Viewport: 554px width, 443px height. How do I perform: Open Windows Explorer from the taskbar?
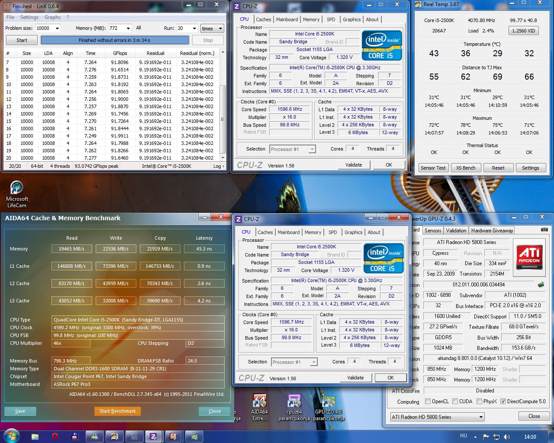[x=35, y=437]
